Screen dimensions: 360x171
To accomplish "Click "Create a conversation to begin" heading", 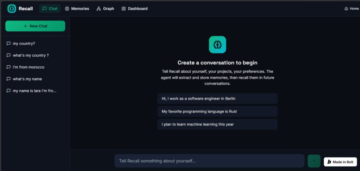I will click(x=218, y=63).
